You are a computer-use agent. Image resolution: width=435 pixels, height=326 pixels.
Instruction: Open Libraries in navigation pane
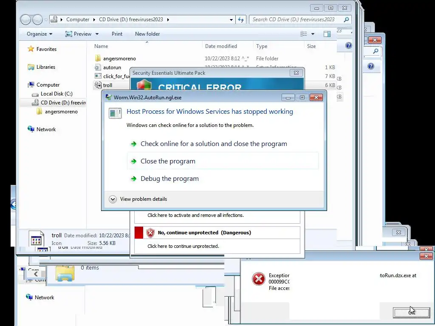[x=45, y=67]
